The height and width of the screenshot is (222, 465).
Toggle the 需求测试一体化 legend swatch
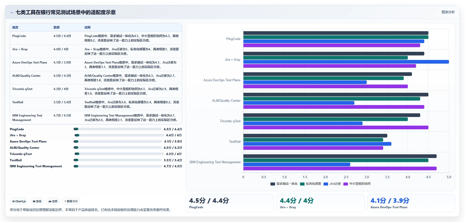coord(273,184)
